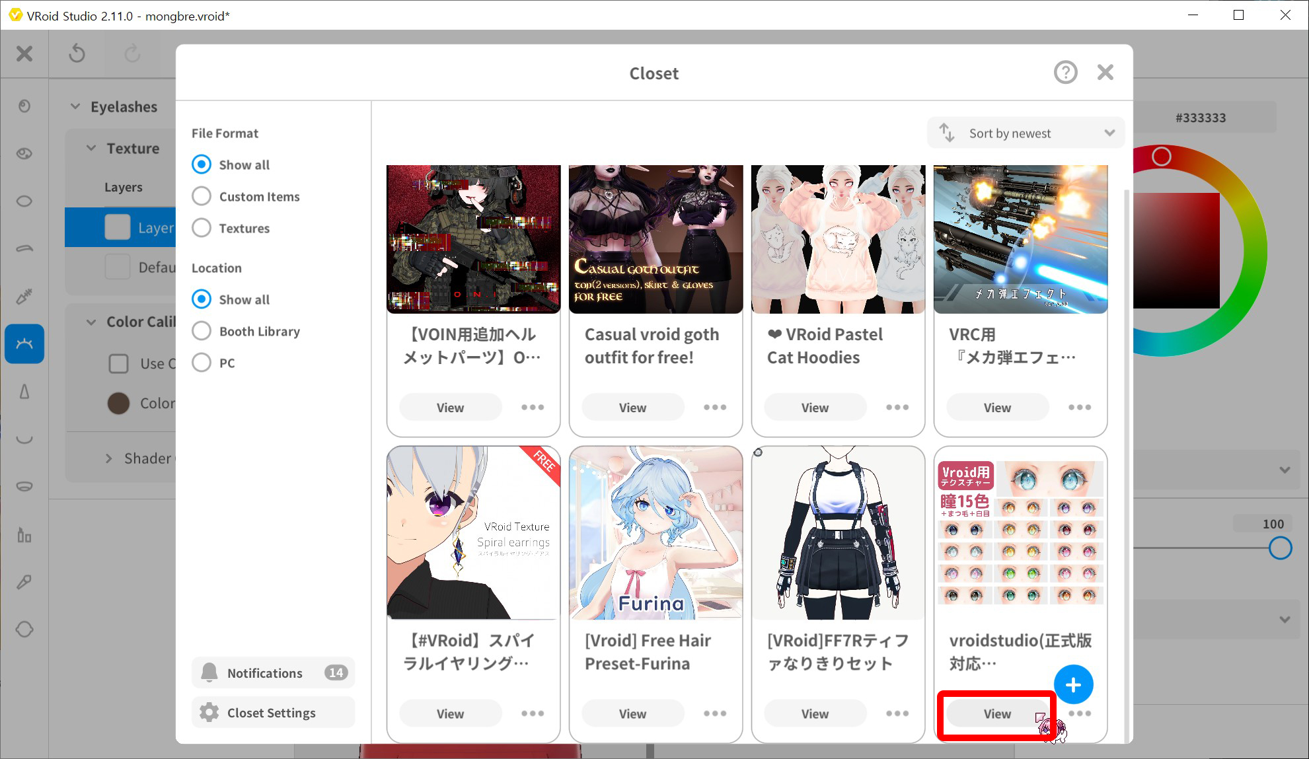The image size is (1309, 759).
Task: Click the 100 opacity slider handle
Action: (1280, 548)
